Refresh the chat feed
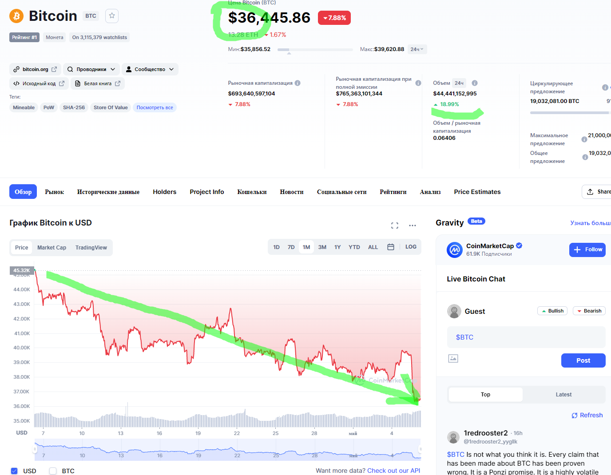The image size is (611, 475). pyautogui.click(x=587, y=416)
